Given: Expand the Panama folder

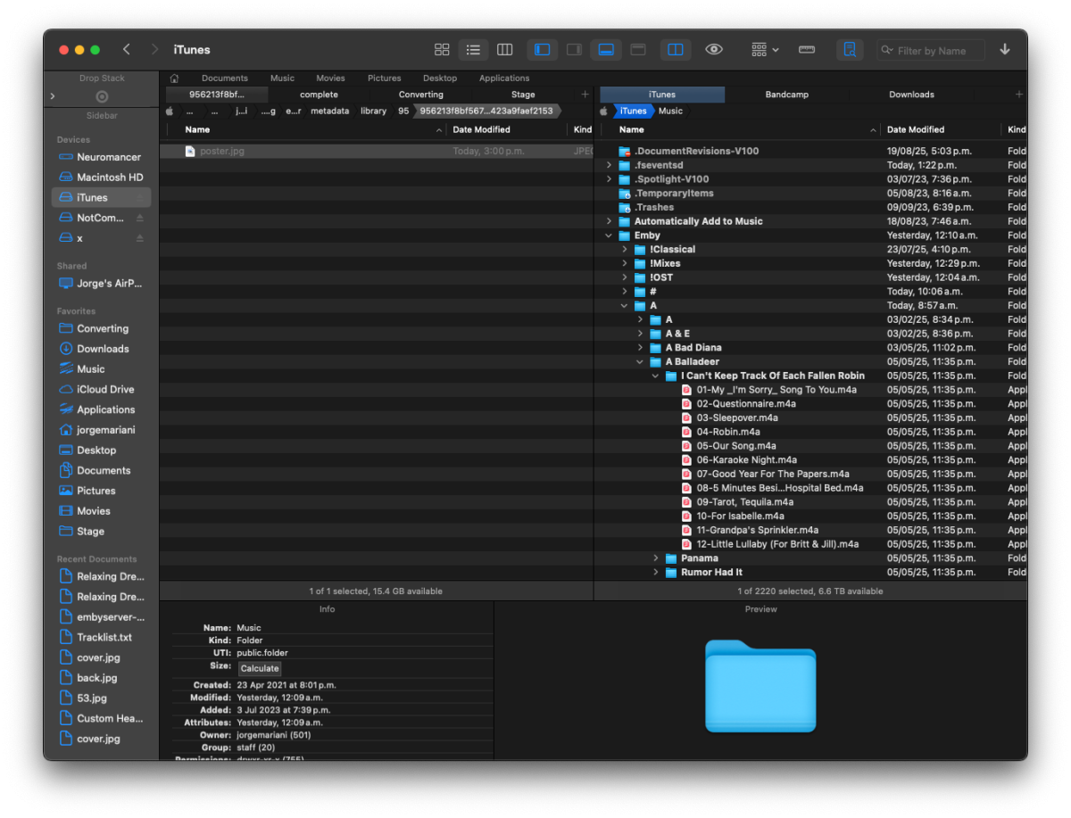Looking at the screenshot, I should [x=656, y=558].
